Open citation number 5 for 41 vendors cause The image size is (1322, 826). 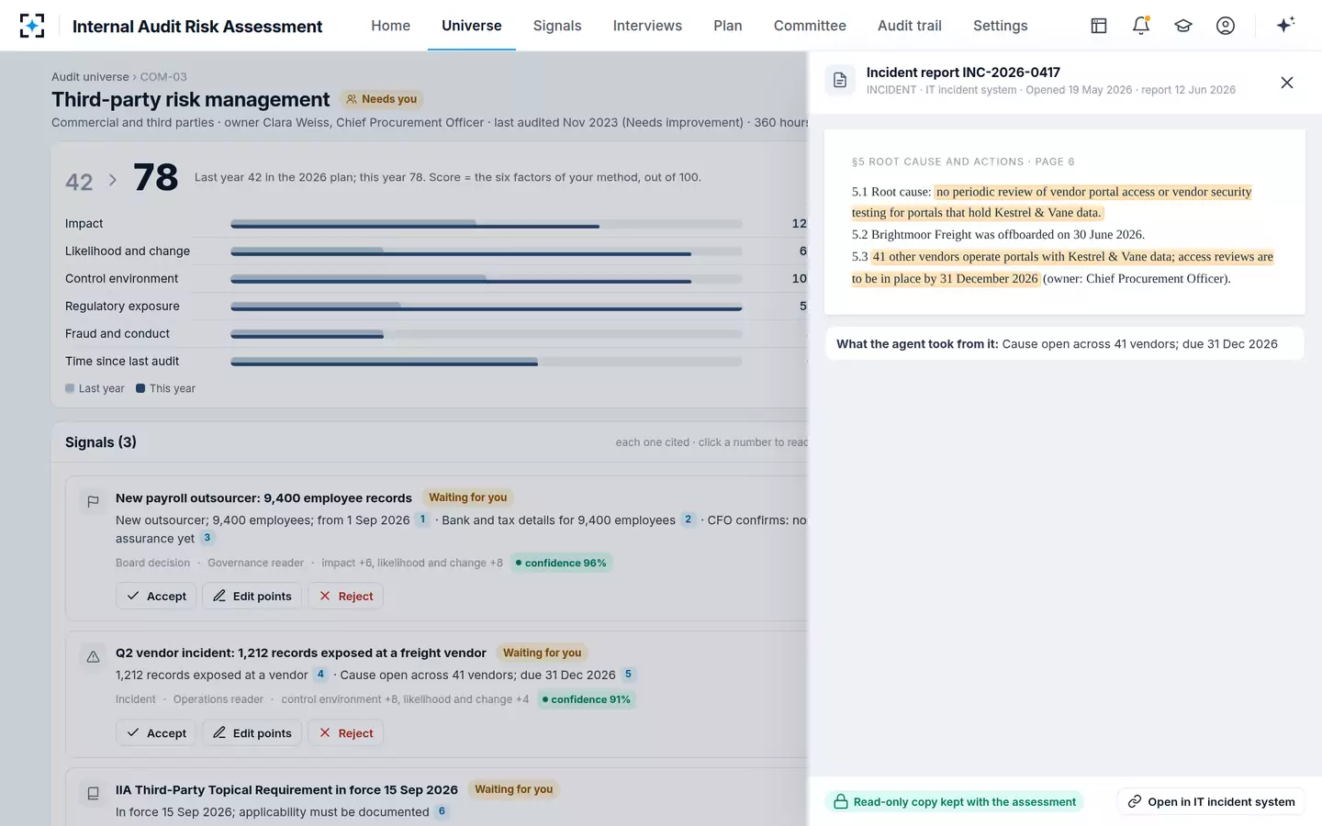(x=628, y=675)
